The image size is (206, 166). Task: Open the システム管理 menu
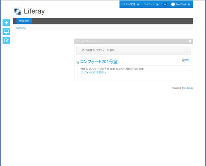tap(130, 5)
